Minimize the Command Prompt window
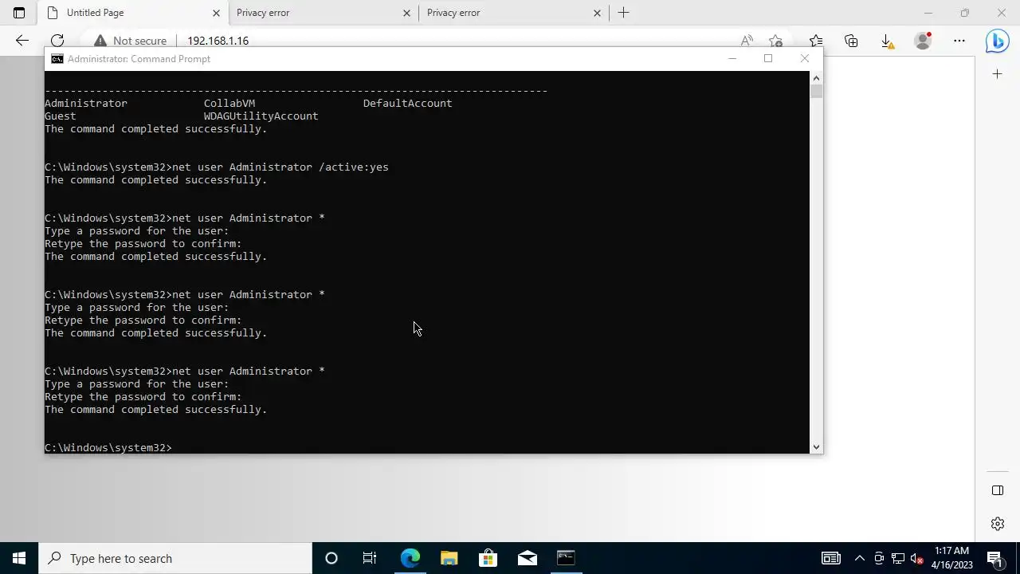This screenshot has width=1020, height=574. click(x=732, y=59)
